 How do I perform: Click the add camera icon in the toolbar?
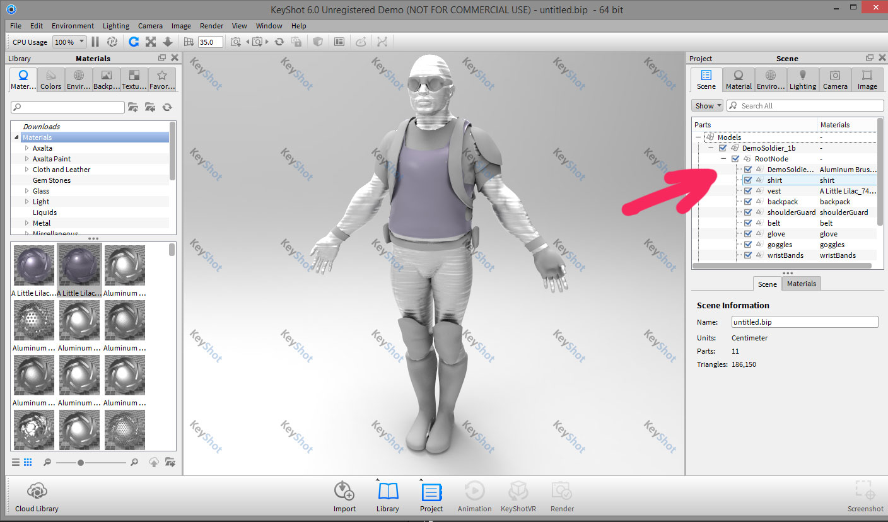coord(236,42)
